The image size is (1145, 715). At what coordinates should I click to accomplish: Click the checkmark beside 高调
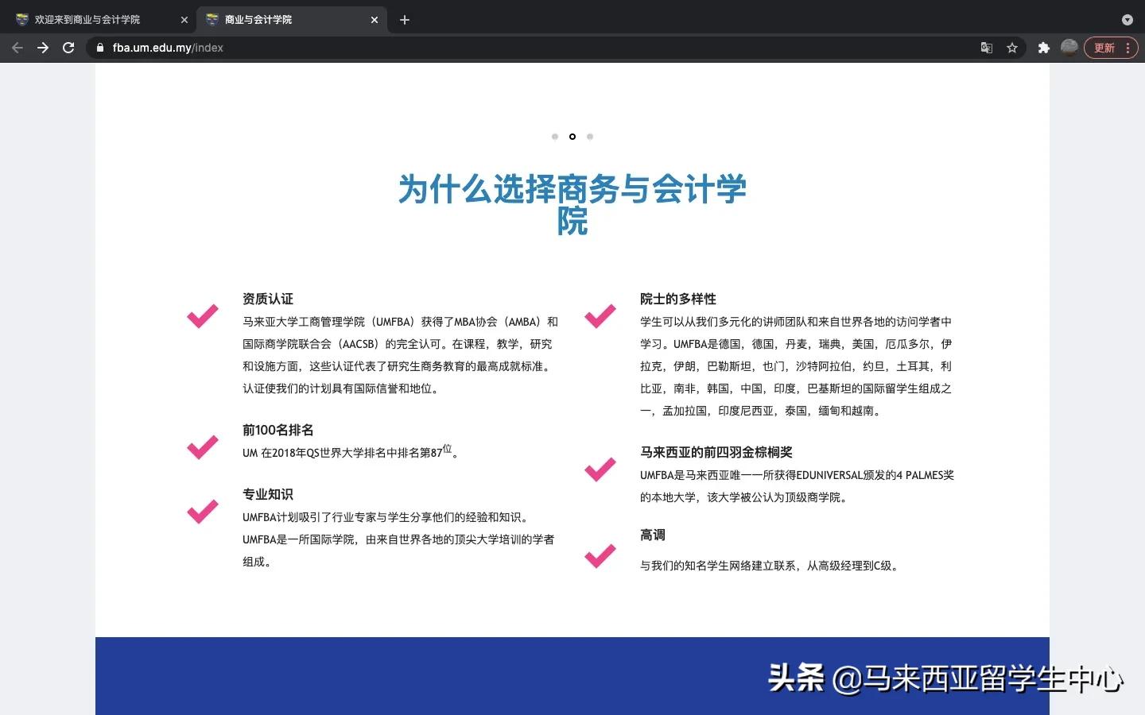[600, 556]
